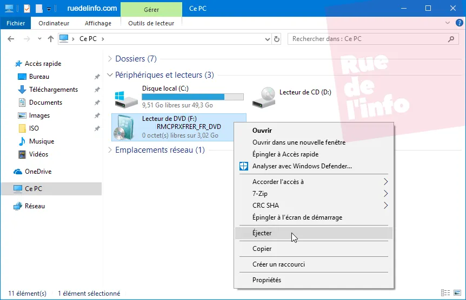Open Bureau in the navigation pane
Image resolution: width=466 pixels, height=300 pixels.
tap(39, 77)
